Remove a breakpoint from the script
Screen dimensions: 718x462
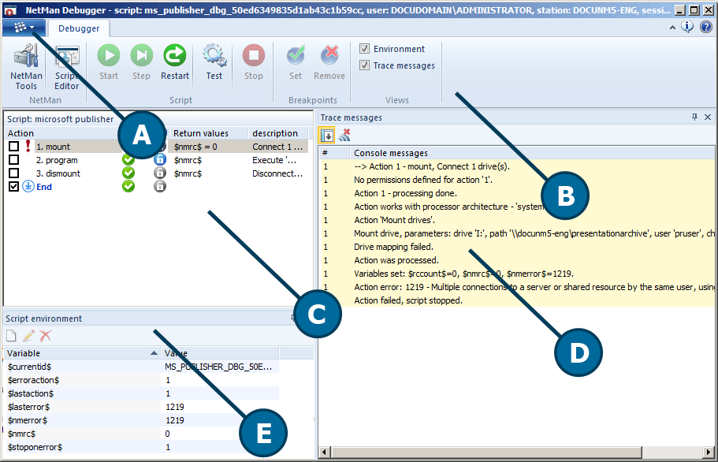(329, 55)
